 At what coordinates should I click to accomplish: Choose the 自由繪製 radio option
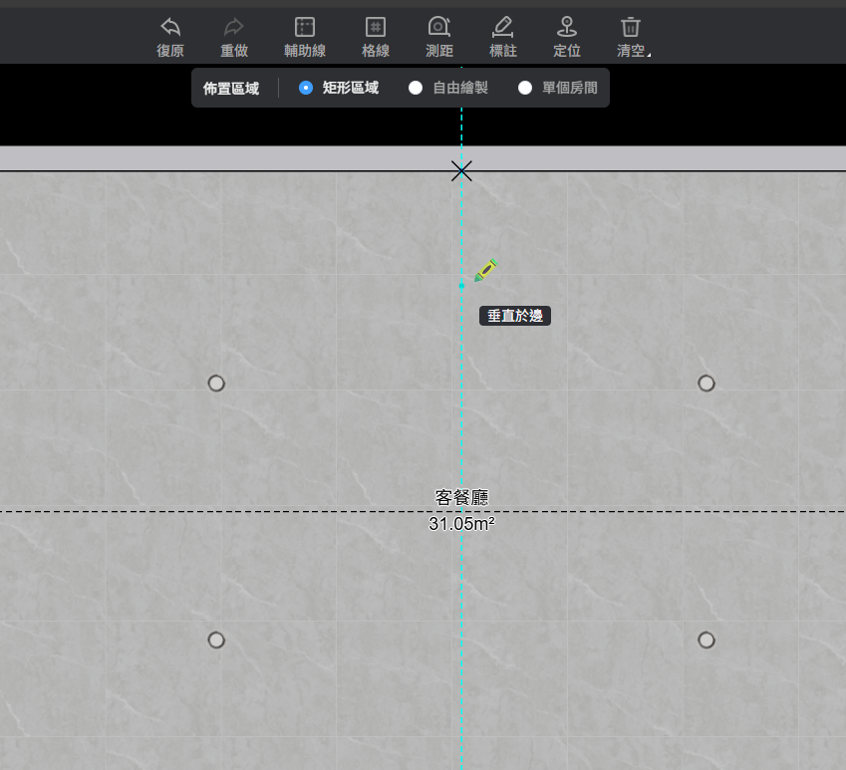click(x=416, y=88)
